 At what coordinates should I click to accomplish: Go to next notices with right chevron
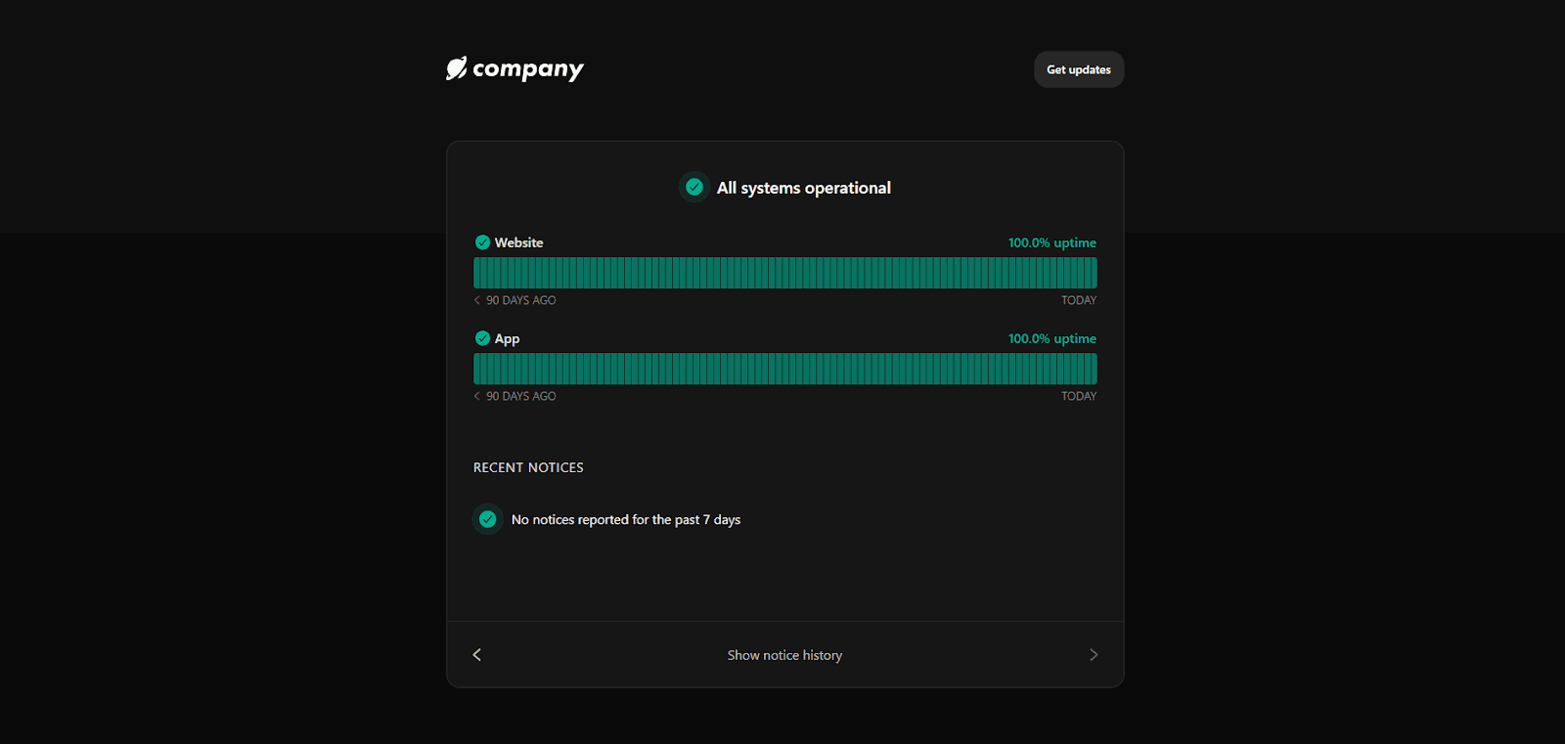[x=1094, y=655]
